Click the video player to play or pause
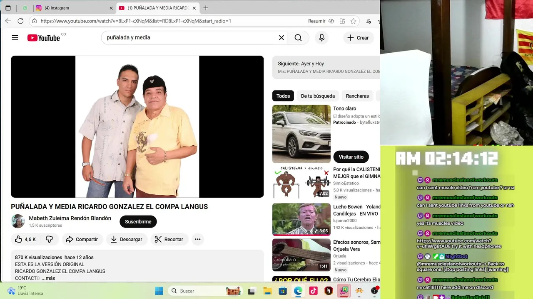 (x=137, y=127)
